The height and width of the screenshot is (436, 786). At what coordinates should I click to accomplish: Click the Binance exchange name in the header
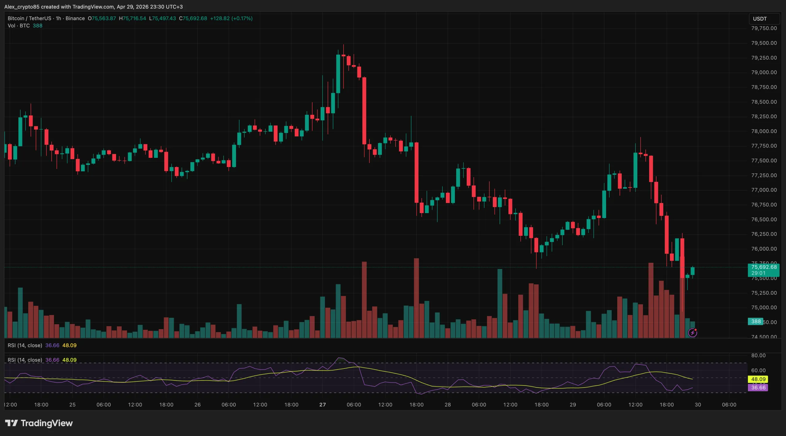(x=75, y=18)
